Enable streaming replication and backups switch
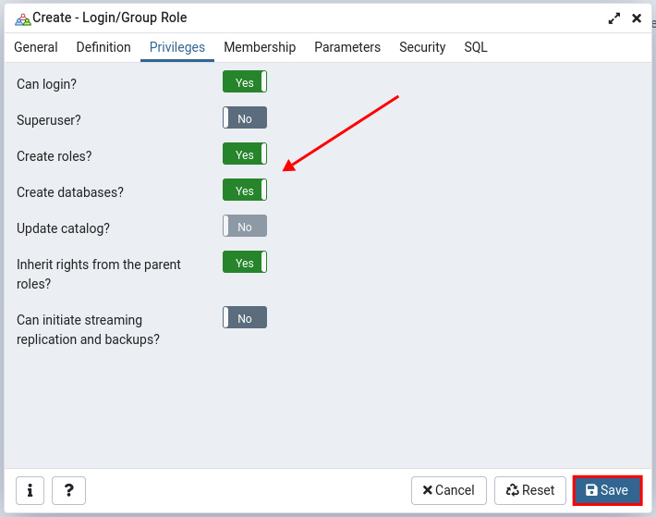This screenshot has width=656, height=517. pyautogui.click(x=244, y=318)
